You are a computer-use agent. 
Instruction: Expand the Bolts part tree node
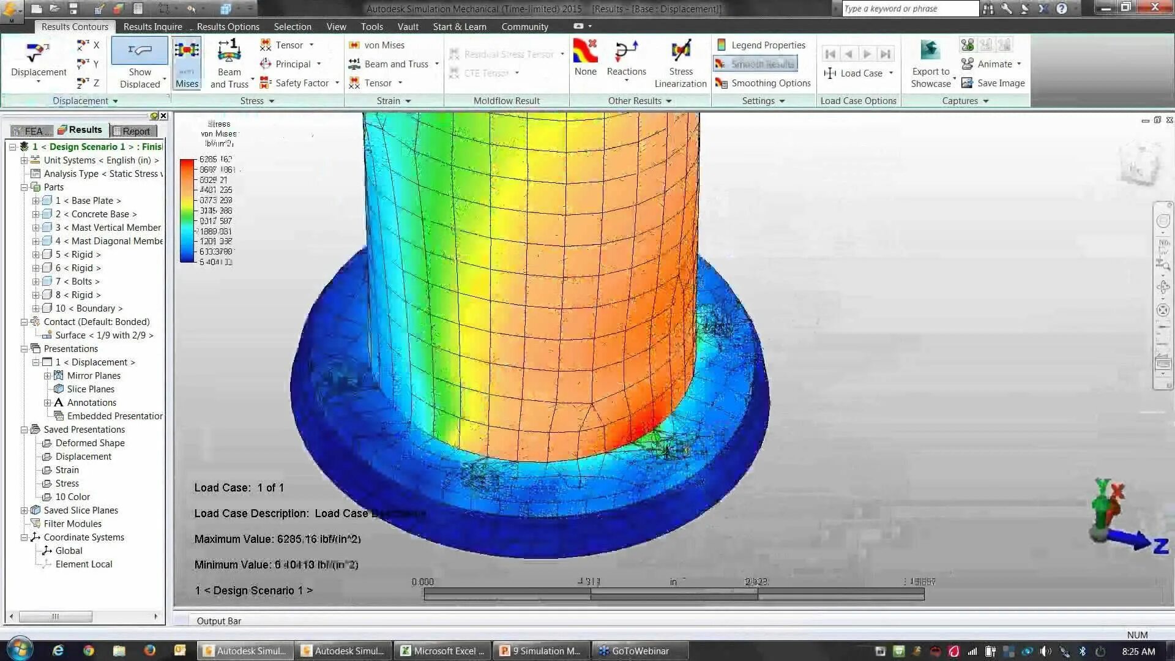(35, 282)
